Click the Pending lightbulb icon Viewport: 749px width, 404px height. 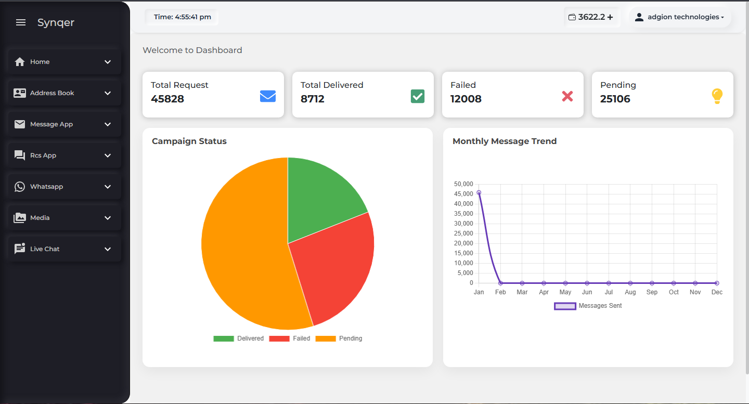(717, 96)
